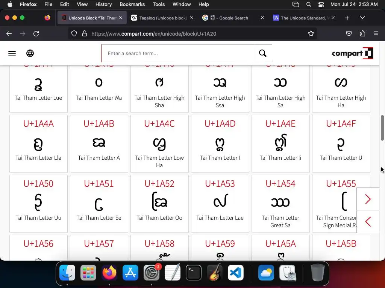This screenshot has height=288, width=385.
Task: Open the U+1A53 Tai Tham Letter Lae card
Action: pos(220,204)
